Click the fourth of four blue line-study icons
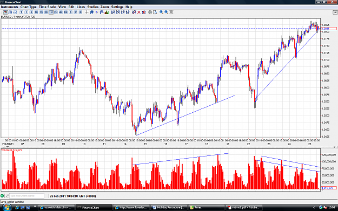 (128, 12)
